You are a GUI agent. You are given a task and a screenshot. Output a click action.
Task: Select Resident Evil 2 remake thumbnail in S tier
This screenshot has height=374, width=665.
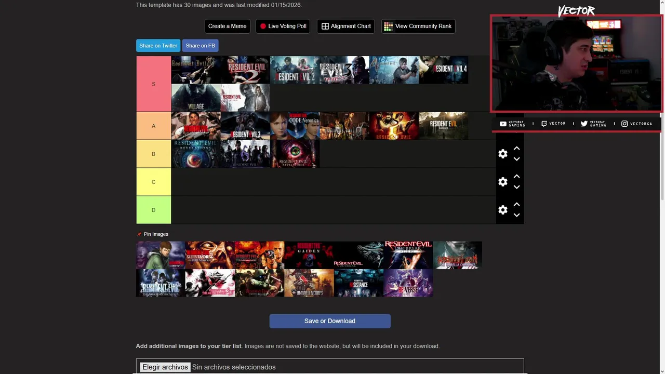pos(295,70)
